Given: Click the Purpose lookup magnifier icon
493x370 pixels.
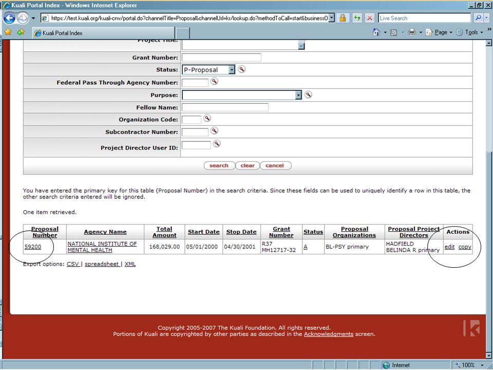Looking at the screenshot, I should (308, 95).
